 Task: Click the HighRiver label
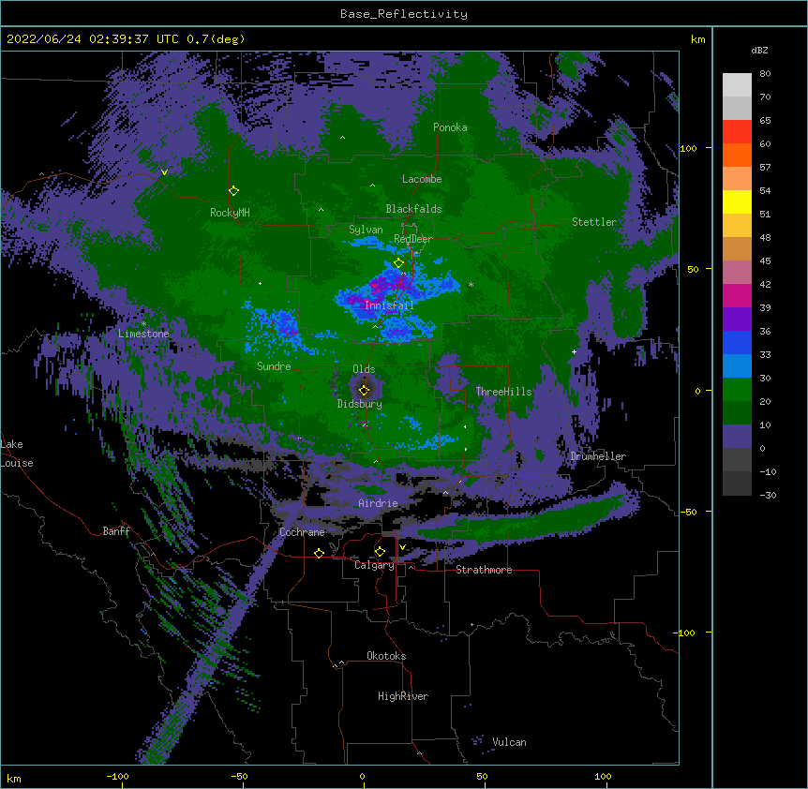[403, 696]
